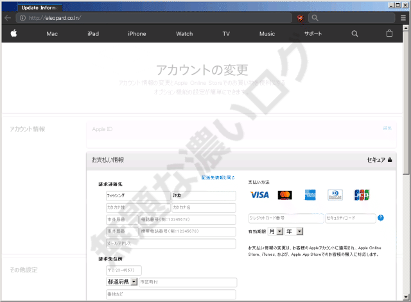411x302 pixels.
Task: Show site info icon in address bar
Action: pyautogui.click(x=23, y=18)
